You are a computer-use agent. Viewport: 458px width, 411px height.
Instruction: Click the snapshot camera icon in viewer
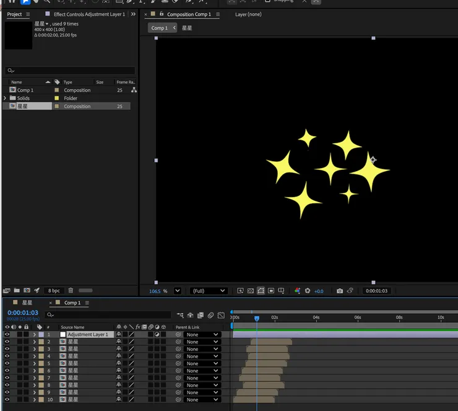point(339,291)
